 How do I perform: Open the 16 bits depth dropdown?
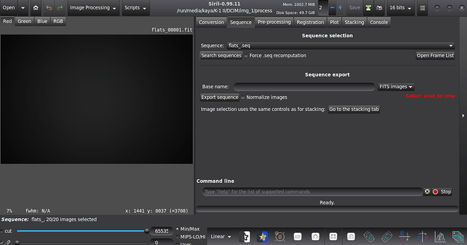coord(400,8)
